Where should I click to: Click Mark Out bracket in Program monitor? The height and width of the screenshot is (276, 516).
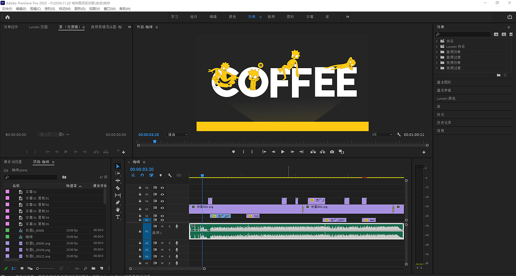pyautogui.click(x=252, y=152)
